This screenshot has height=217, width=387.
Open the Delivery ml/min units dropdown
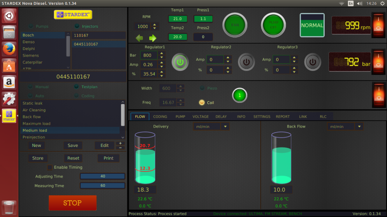click(x=211, y=127)
